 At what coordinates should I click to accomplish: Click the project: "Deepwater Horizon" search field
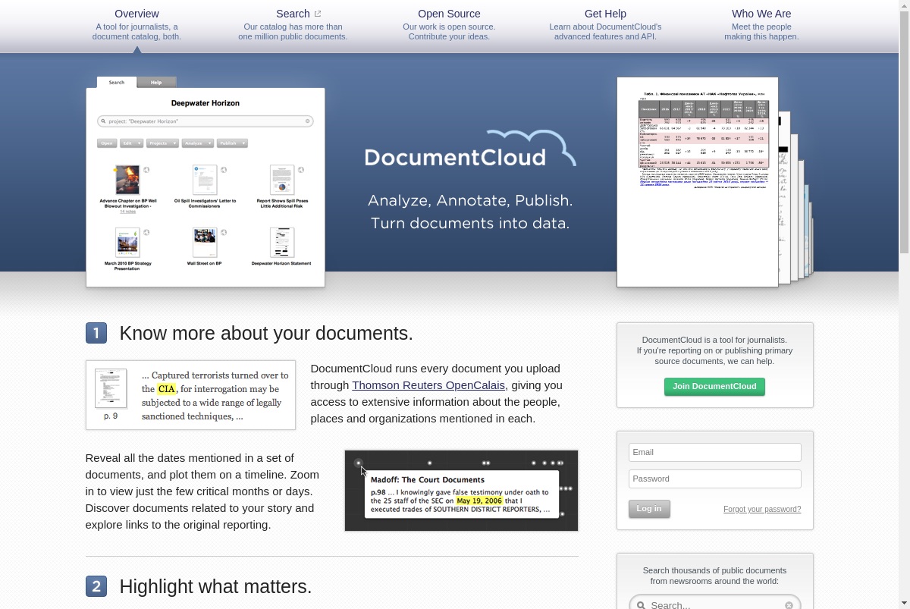pyautogui.click(x=205, y=121)
